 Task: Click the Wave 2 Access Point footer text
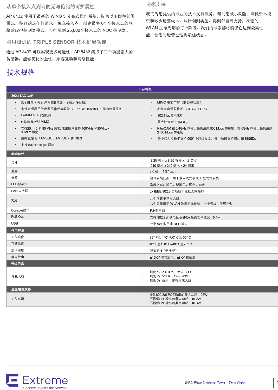coord(215,383)
